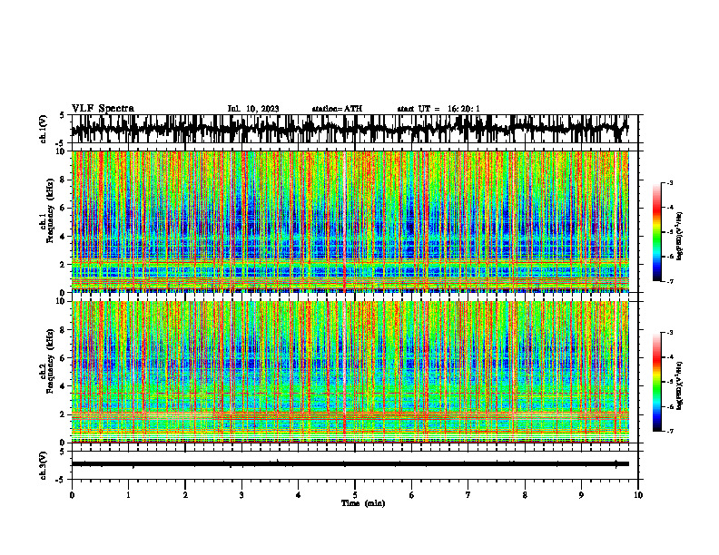Click the "5" tick on ch.1(V) axis
This screenshot has width=719, height=555.
(64, 115)
